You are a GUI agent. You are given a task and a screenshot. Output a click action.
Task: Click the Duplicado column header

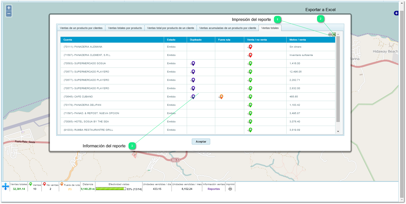coord(201,40)
